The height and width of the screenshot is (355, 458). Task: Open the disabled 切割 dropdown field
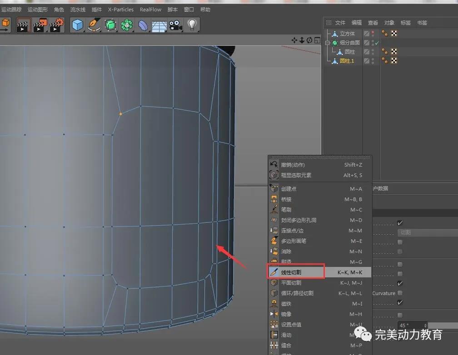tap(427, 232)
